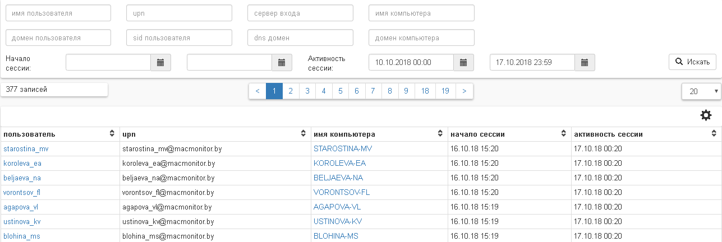Sort by пользователь column arrows
This screenshot has width=722, height=242.
point(112,134)
